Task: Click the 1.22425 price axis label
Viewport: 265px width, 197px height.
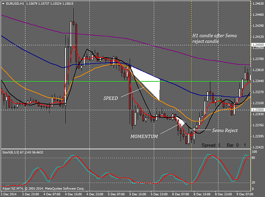Action: [258, 147]
